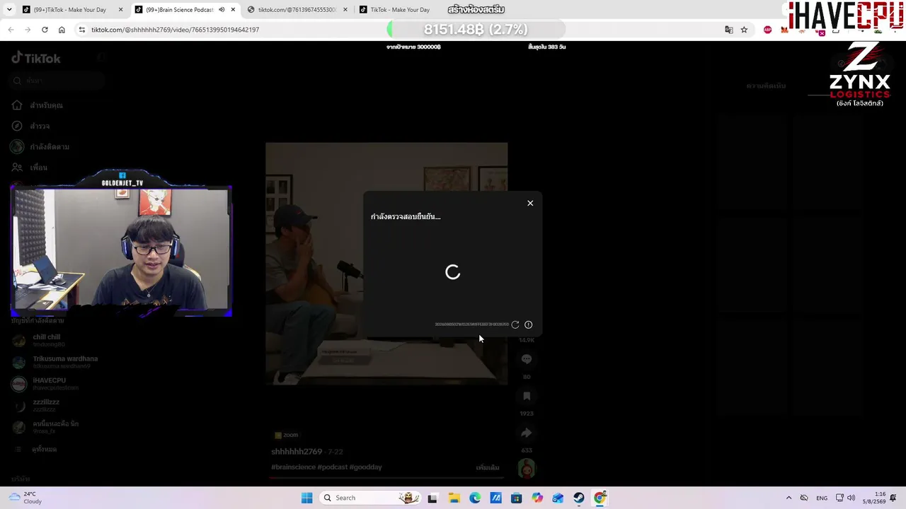This screenshot has width=906, height=509.
Task: Open the spinning sound disc avatar
Action: click(527, 468)
